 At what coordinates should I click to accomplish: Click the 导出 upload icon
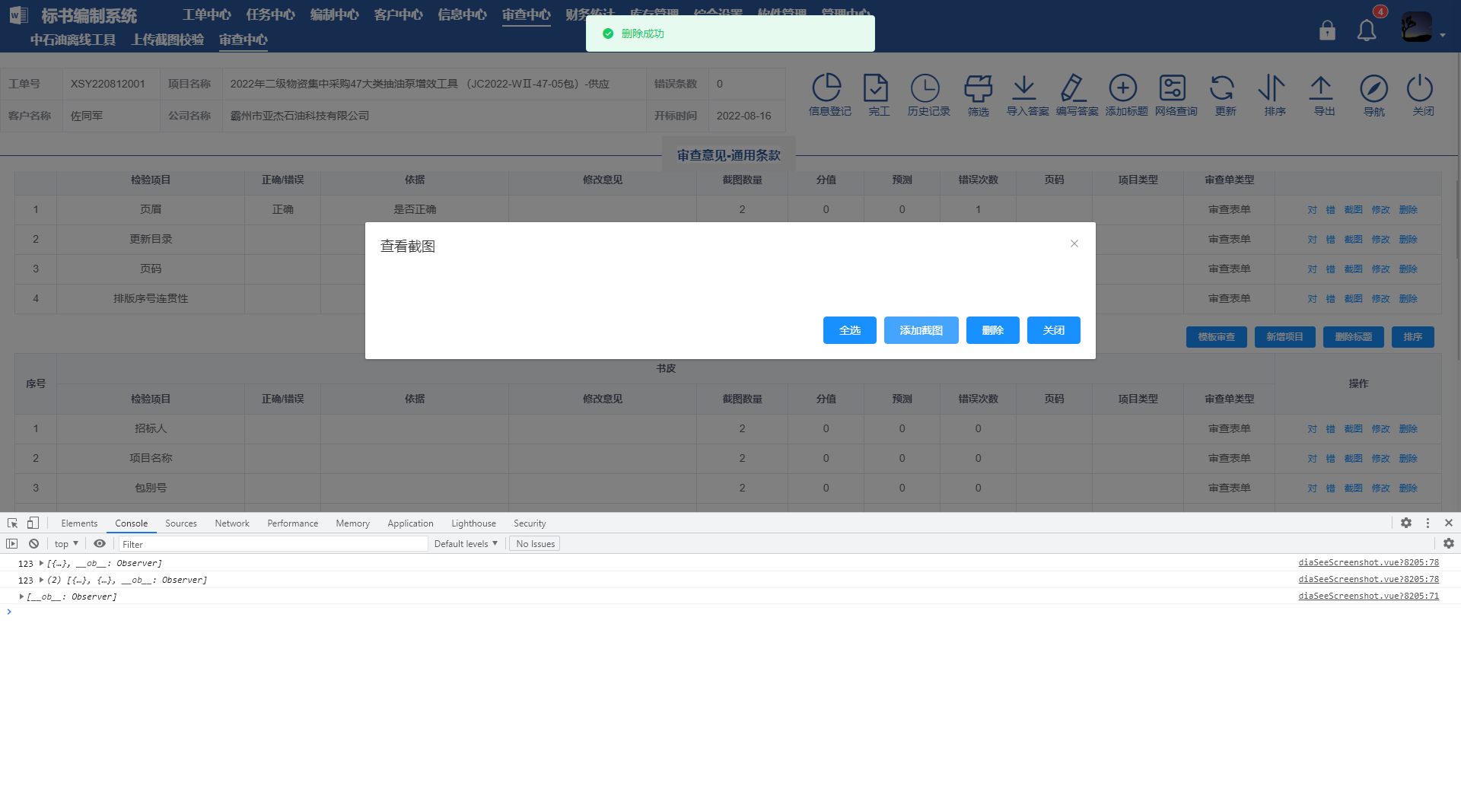pos(1321,88)
